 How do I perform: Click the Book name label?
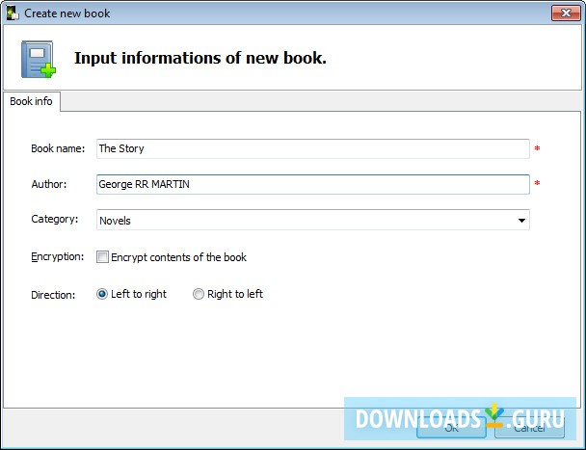tap(58, 148)
